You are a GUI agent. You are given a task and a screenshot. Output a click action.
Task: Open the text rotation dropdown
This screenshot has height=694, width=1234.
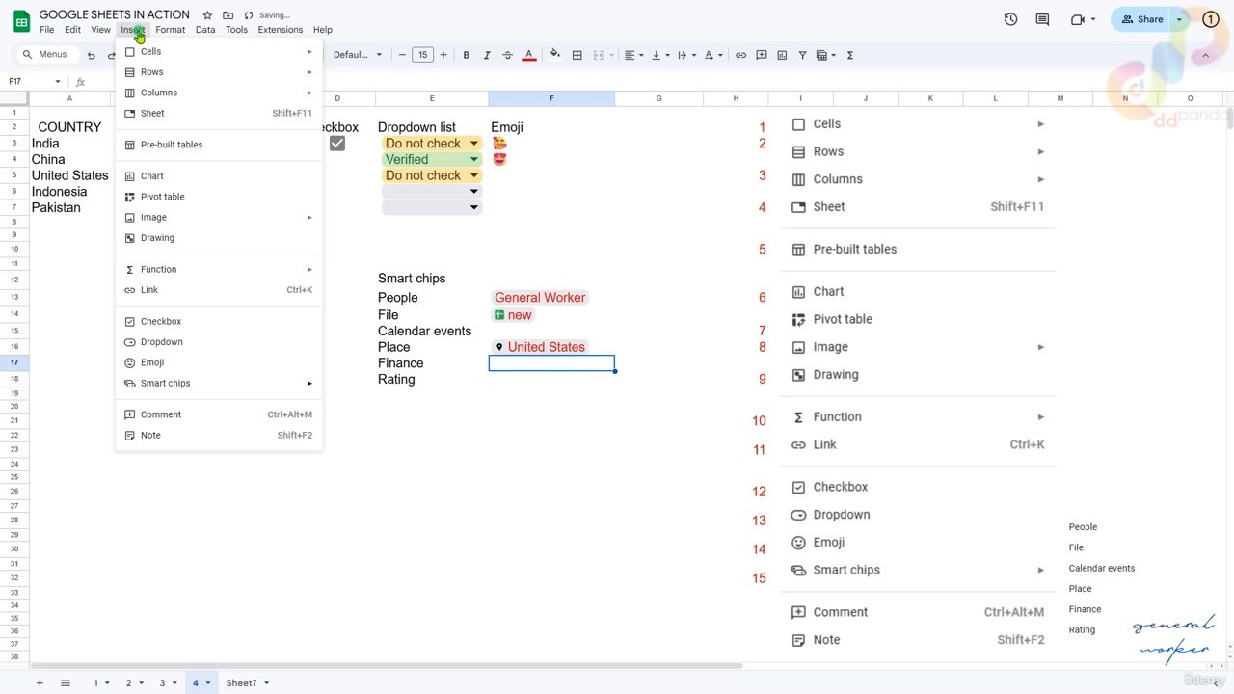click(x=712, y=56)
